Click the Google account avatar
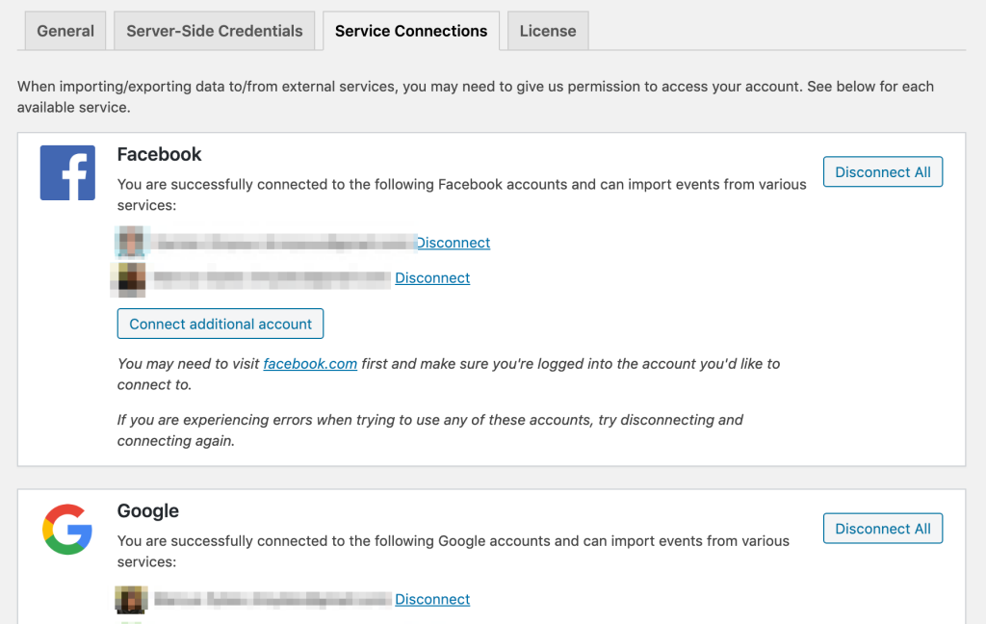 pyautogui.click(x=131, y=600)
